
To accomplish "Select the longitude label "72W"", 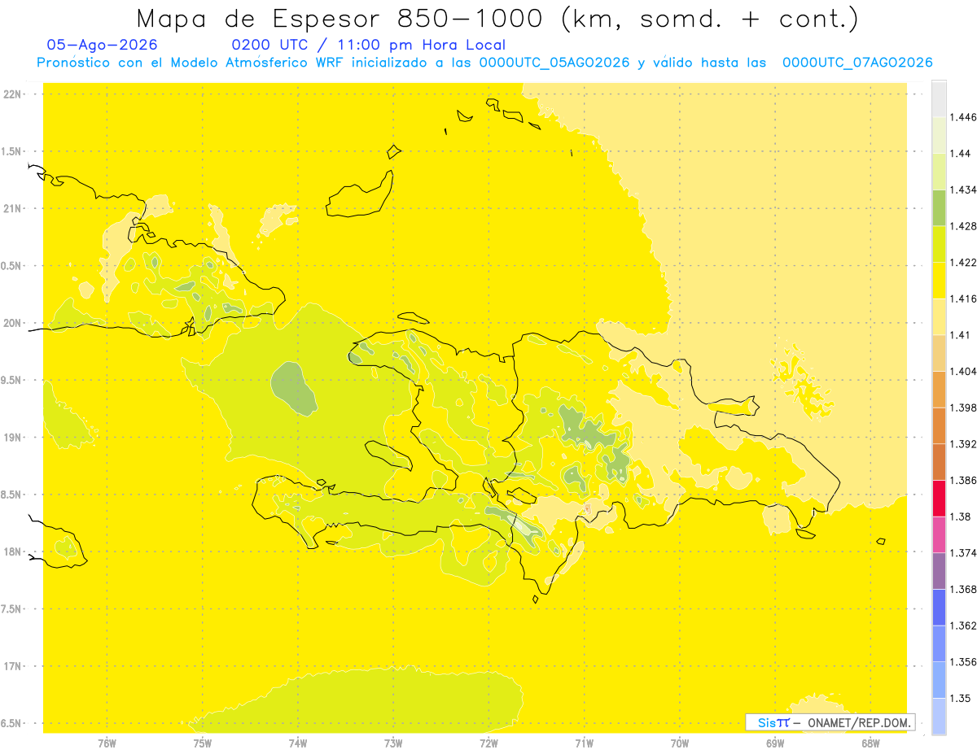I will coord(488,743).
